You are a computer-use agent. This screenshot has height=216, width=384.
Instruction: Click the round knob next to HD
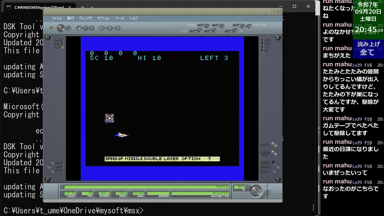235,31
